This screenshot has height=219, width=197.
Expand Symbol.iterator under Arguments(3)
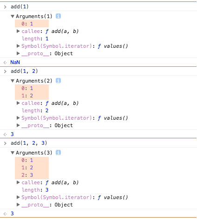(18, 197)
